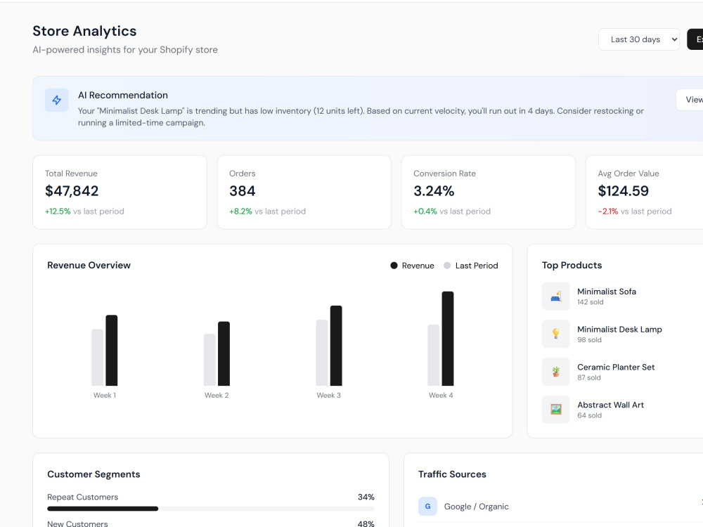Image resolution: width=703 pixels, height=527 pixels.
Task: Click the Minimalist Desk Lamp product name
Action: (619, 330)
